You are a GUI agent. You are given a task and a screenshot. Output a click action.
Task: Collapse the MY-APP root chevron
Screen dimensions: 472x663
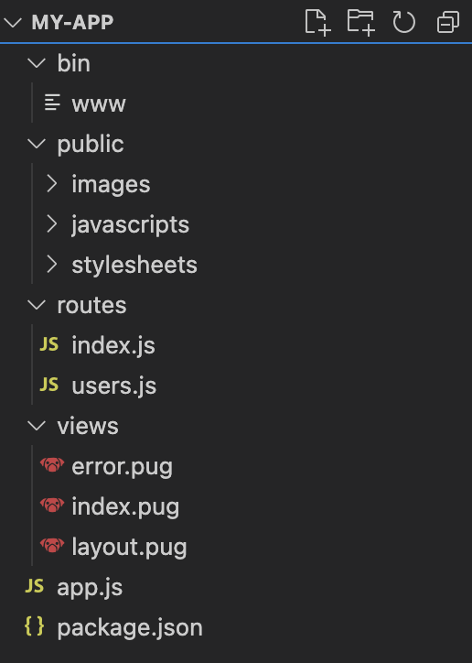[13, 22]
